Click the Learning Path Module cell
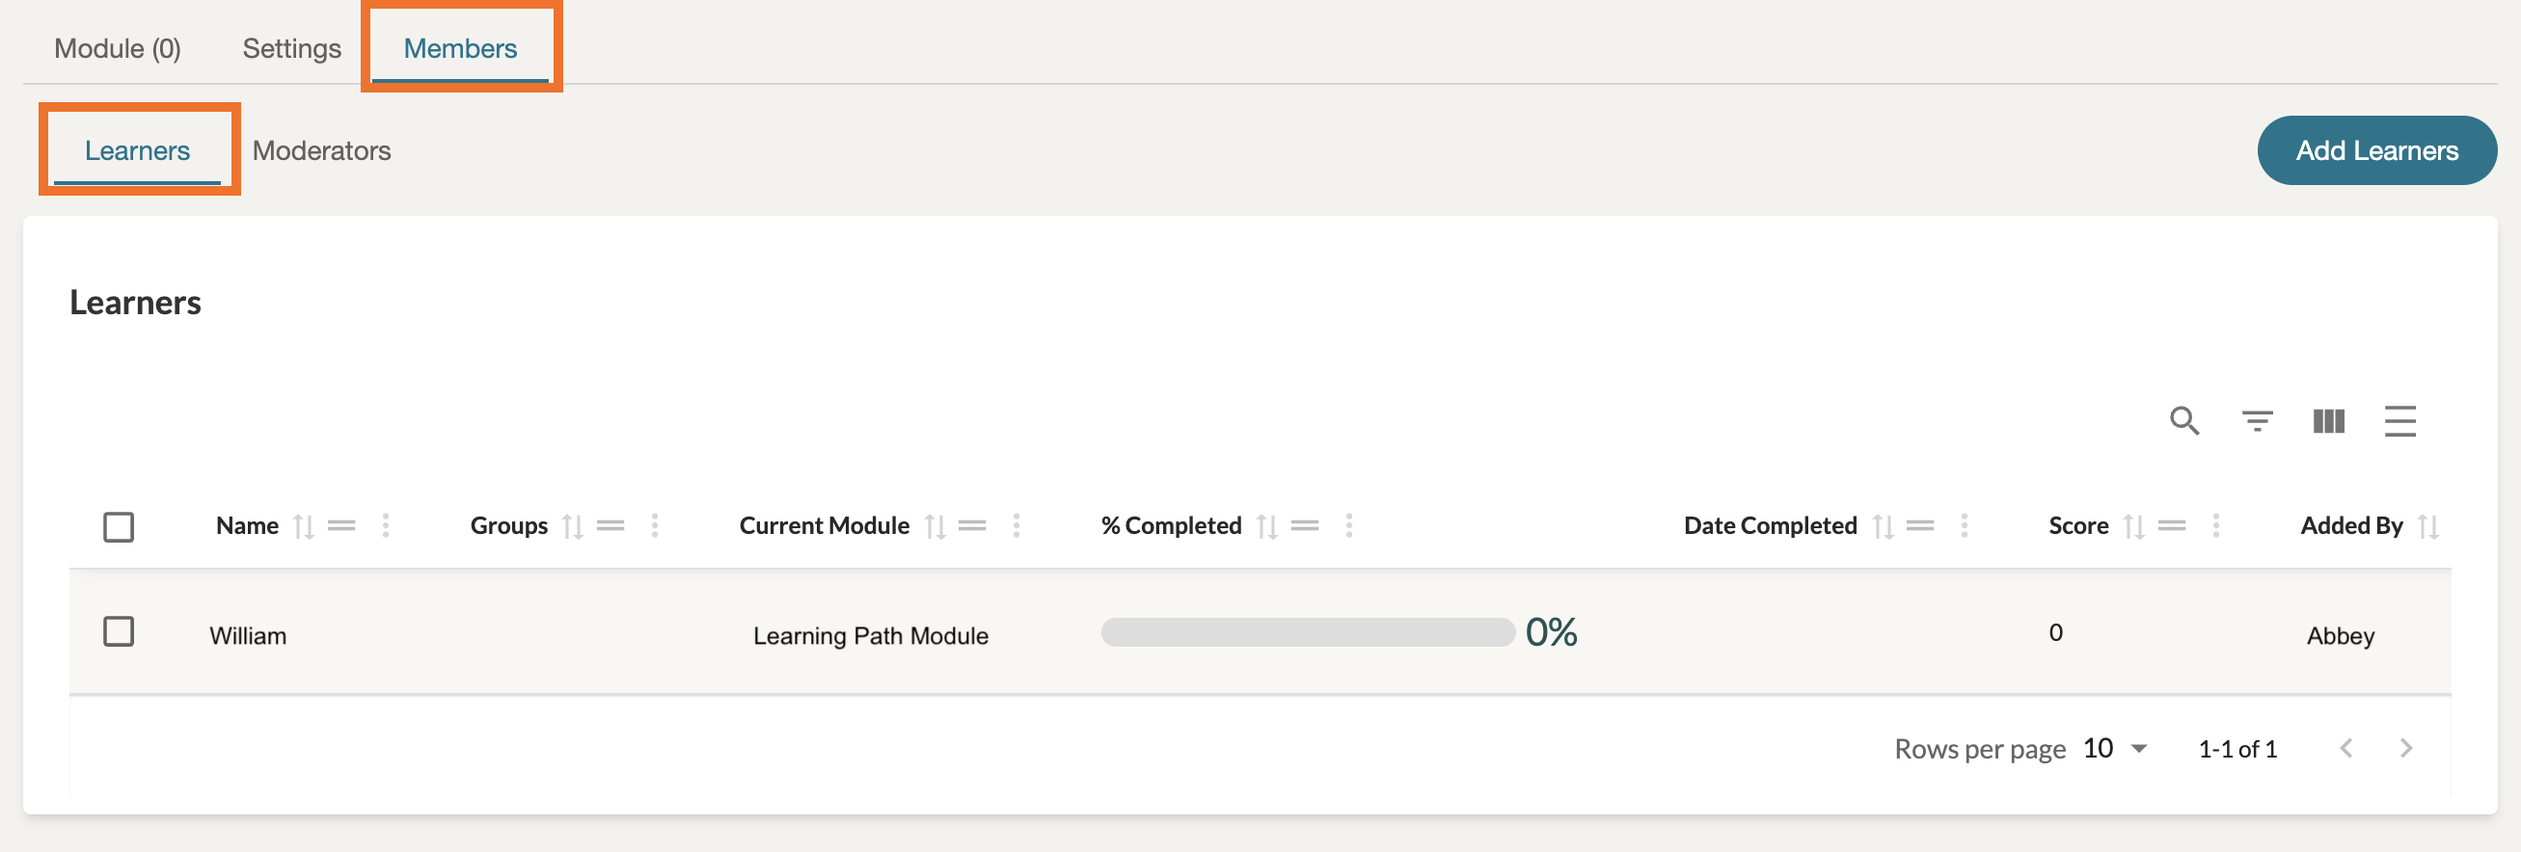Viewport: 2521px width, 852px height. pyautogui.click(x=870, y=636)
